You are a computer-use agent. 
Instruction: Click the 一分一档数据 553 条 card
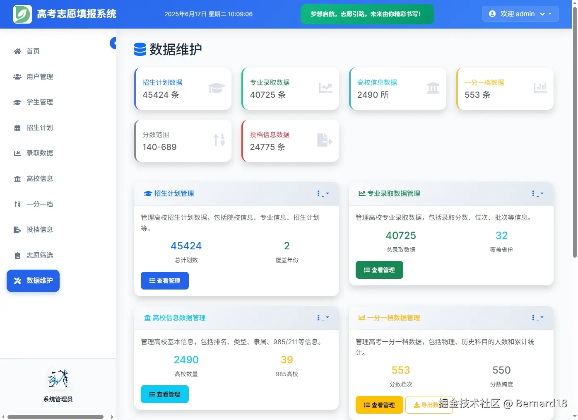pyautogui.click(x=505, y=89)
